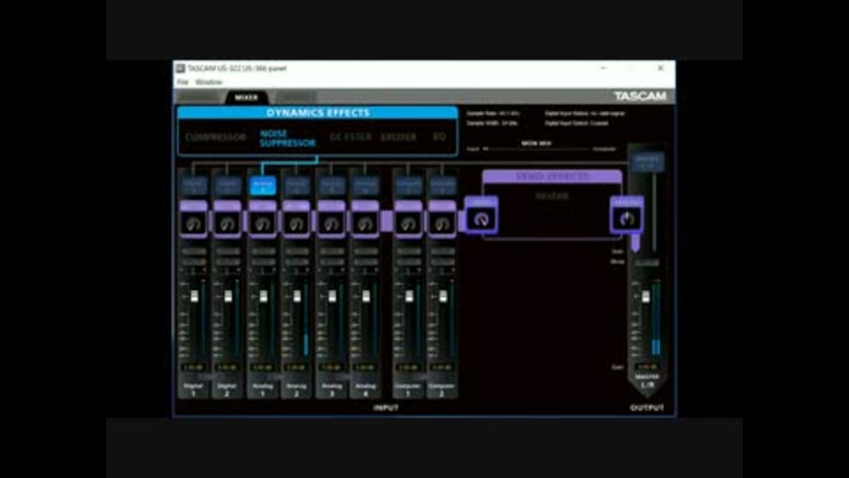Open the Window menu
Viewport: 849px width, 478px height.
[209, 81]
